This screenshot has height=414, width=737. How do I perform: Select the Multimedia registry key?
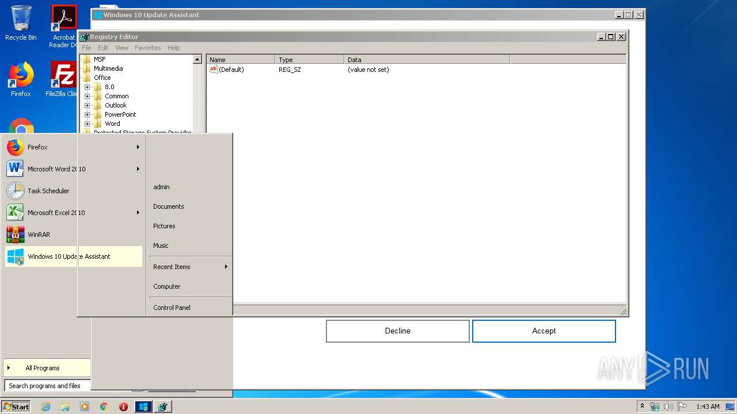point(108,68)
